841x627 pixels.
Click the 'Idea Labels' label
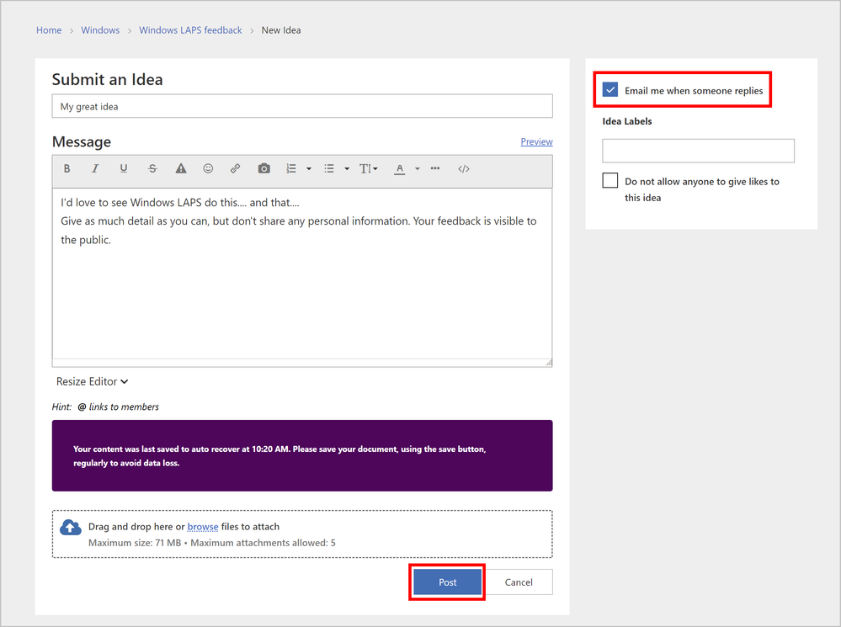(627, 121)
